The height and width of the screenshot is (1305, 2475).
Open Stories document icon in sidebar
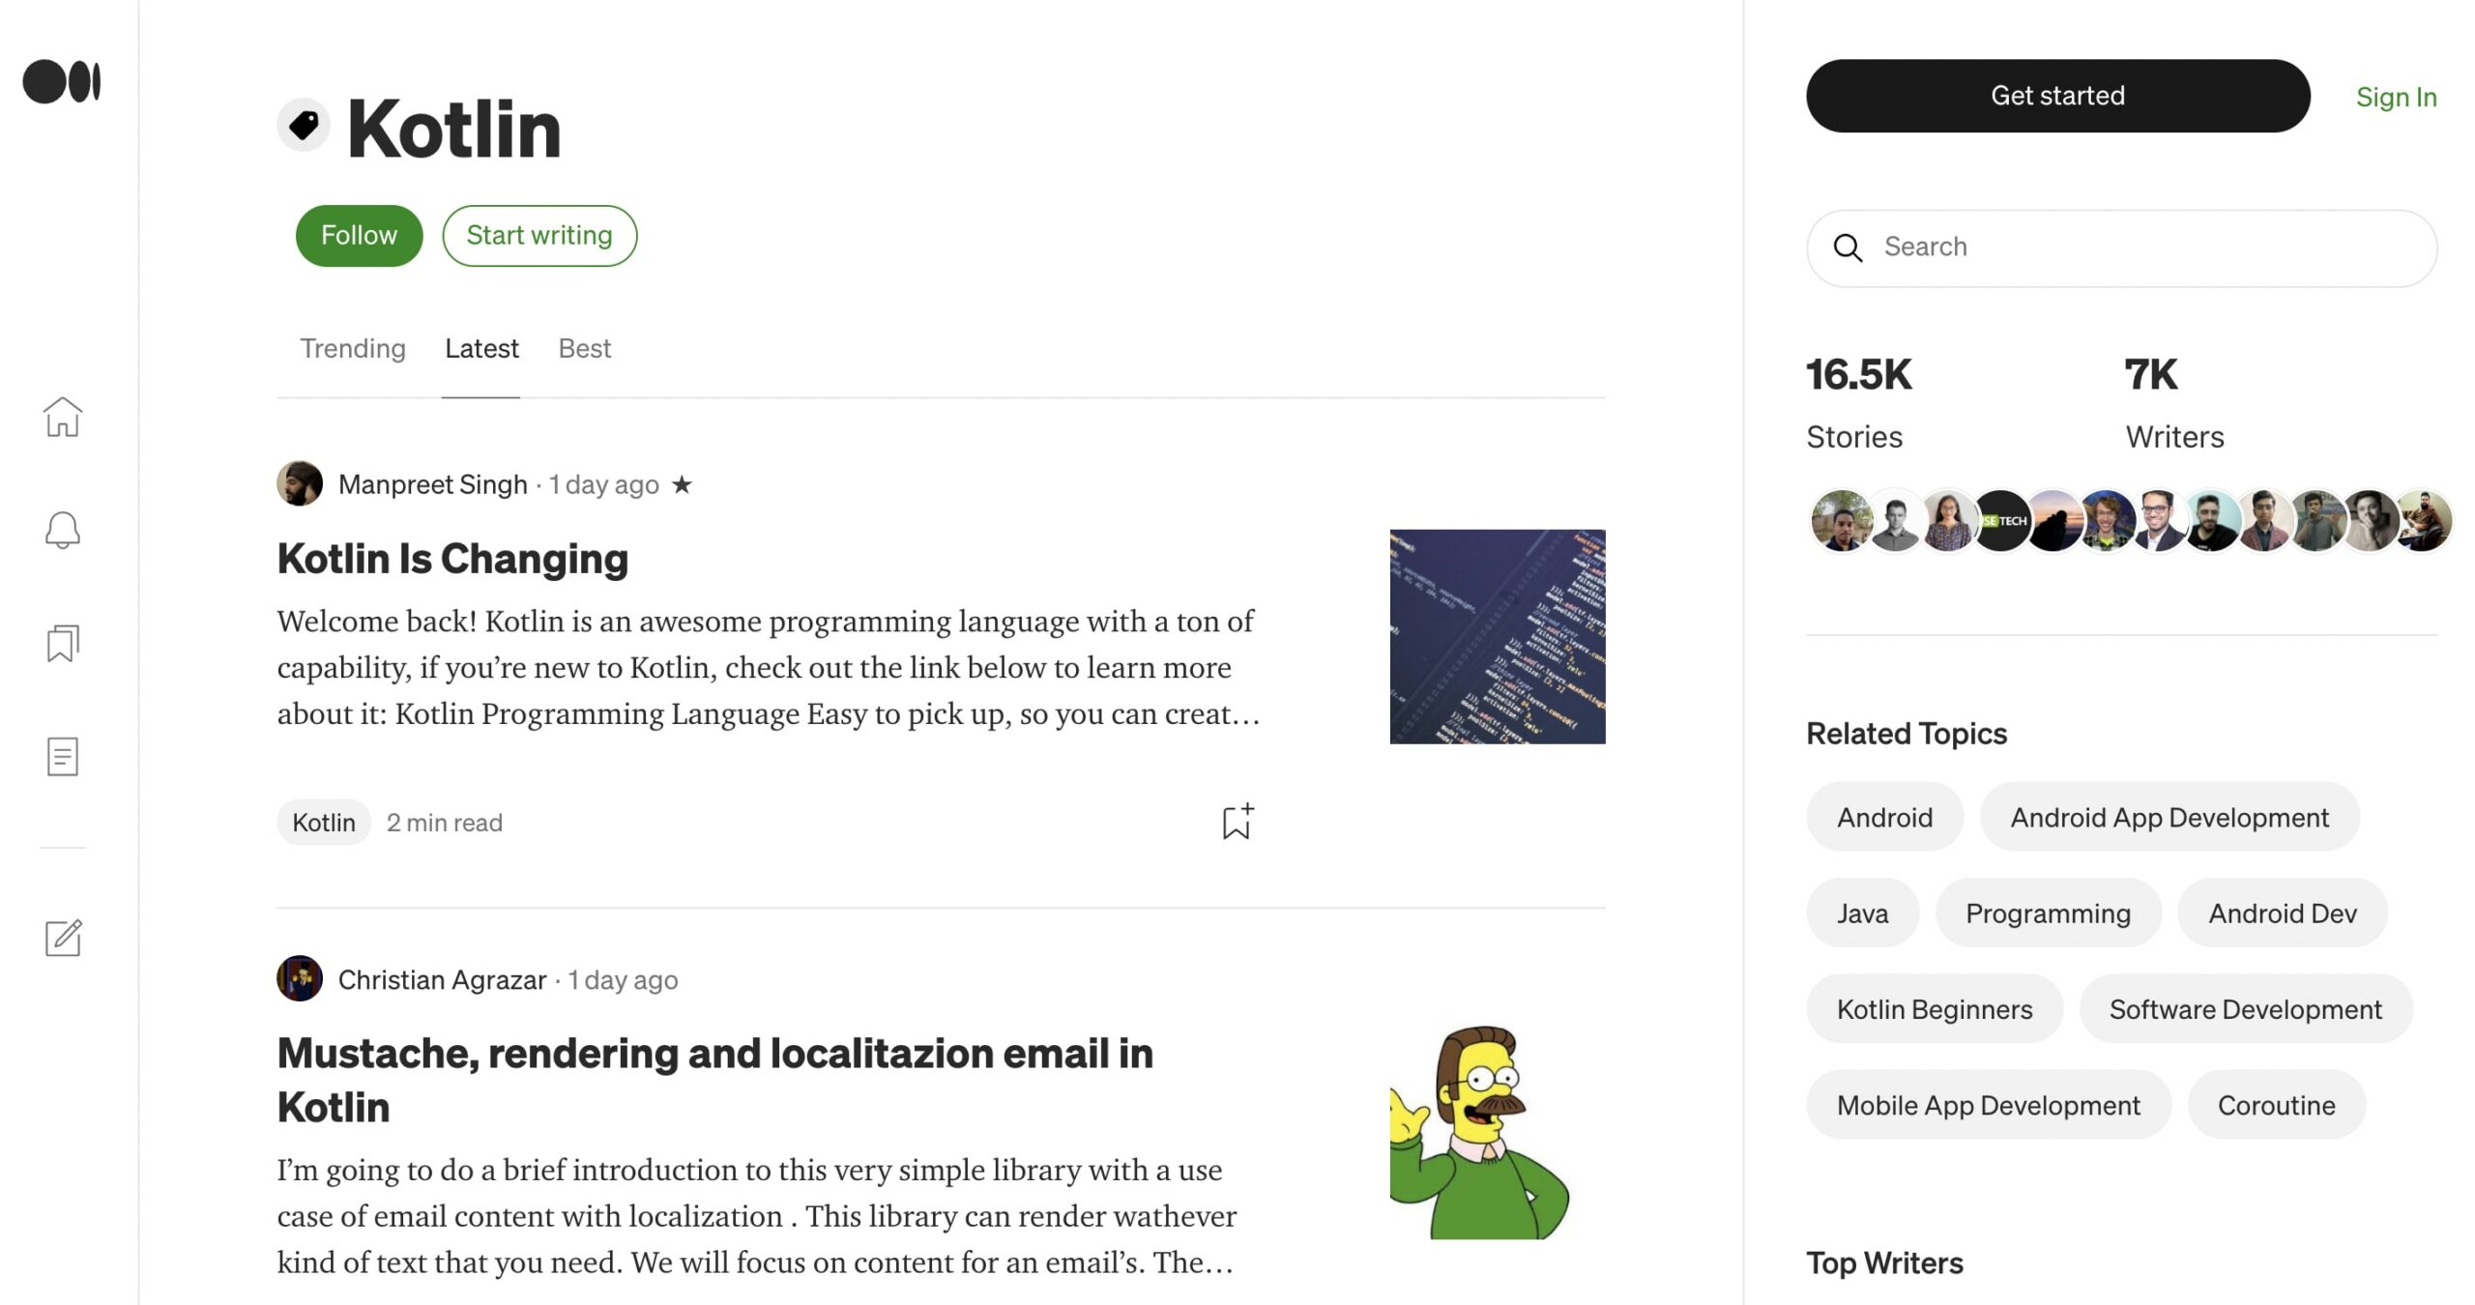click(x=63, y=757)
